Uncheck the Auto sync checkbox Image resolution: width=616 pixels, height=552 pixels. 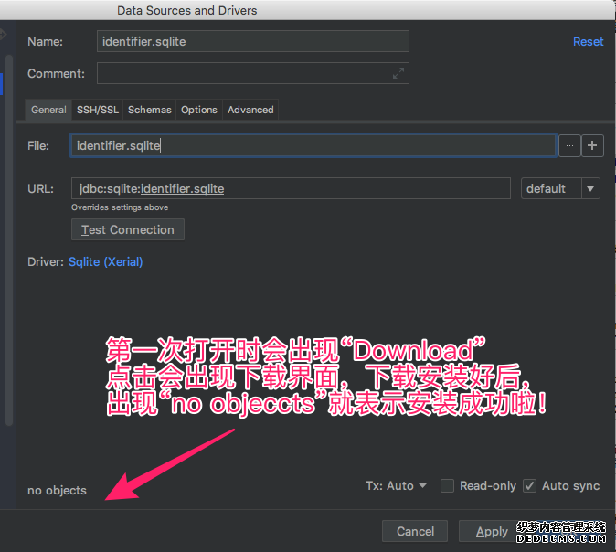tap(529, 486)
